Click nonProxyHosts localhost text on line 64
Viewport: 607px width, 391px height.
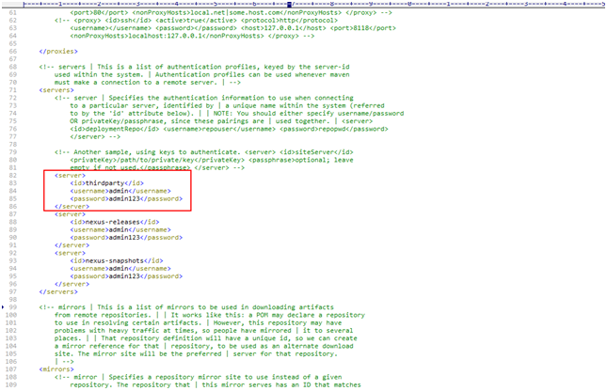click(x=167, y=36)
